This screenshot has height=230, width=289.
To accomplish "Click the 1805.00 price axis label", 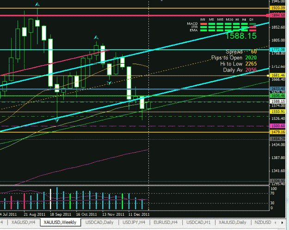I will [278, 40].
